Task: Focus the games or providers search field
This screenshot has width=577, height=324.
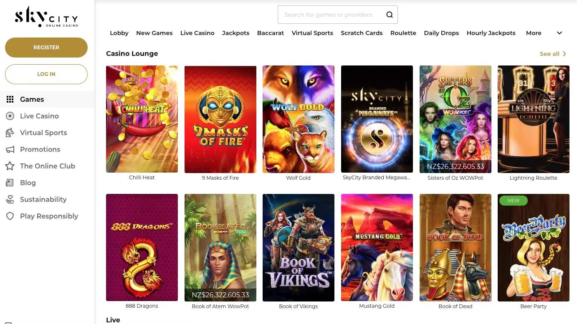Action: pos(330,15)
